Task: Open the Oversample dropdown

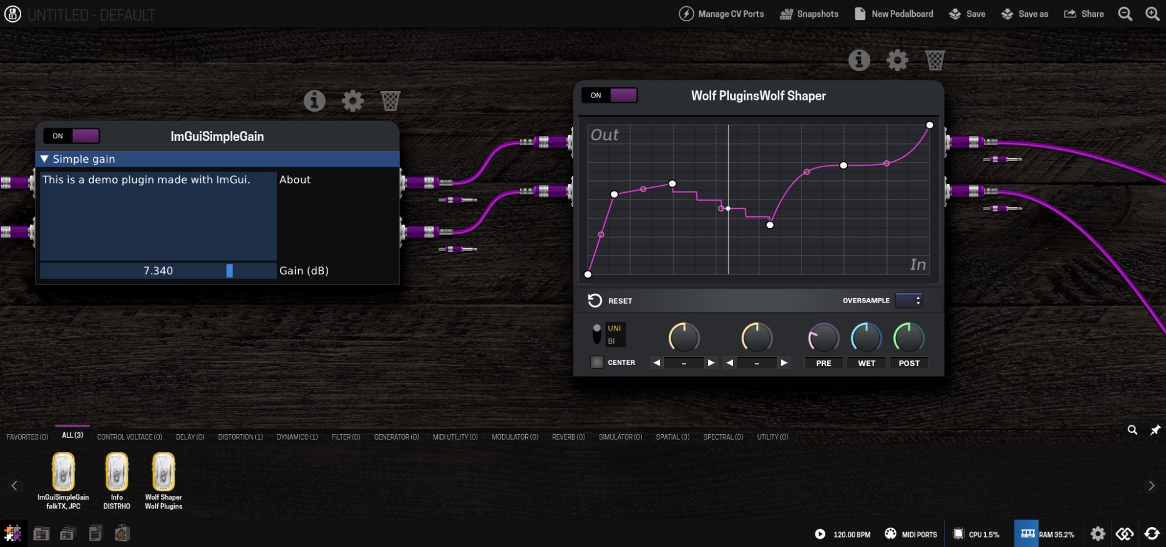Action: pyautogui.click(x=908, y=301)
